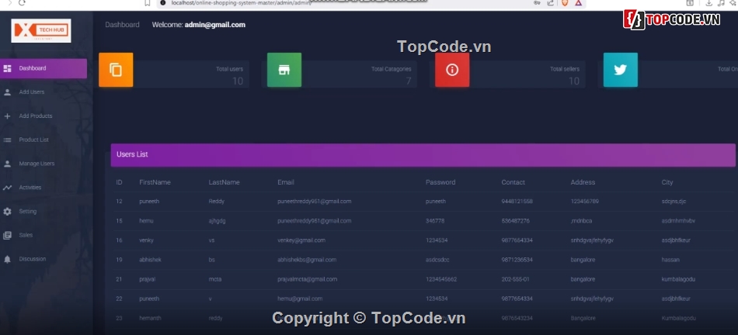Click the bell icon beside Discussion
Image resolution: width=738 pixels, height=335 pixels.
tap(7, 259)
